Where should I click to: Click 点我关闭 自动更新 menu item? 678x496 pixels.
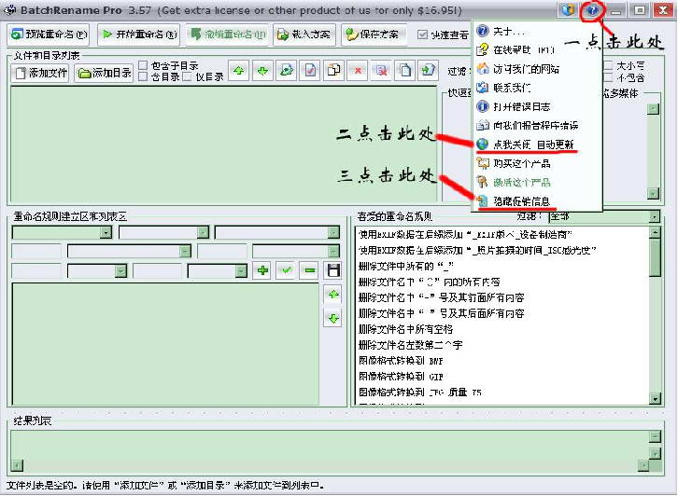tap(537, 145)
